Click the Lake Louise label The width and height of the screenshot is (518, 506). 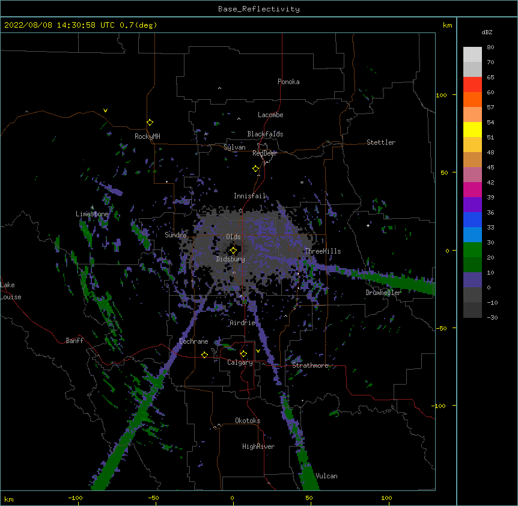tap(11, 291)
